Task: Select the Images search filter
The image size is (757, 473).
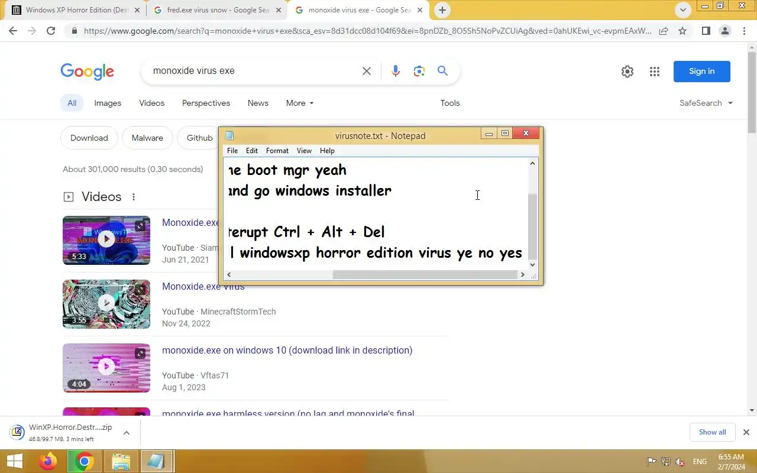Action: pyautogui.click(x=108, y=103)
